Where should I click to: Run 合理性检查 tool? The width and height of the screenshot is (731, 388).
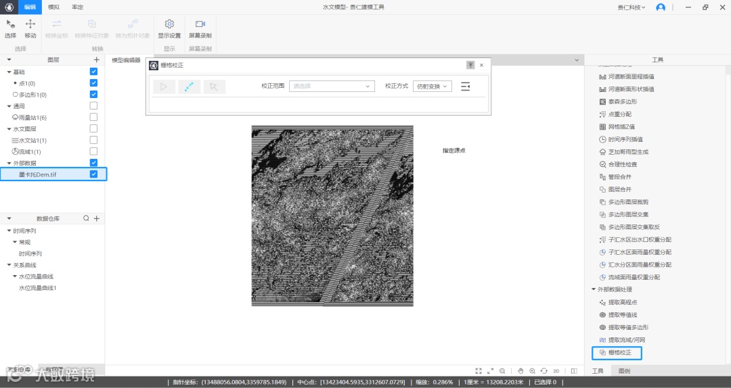618,164
